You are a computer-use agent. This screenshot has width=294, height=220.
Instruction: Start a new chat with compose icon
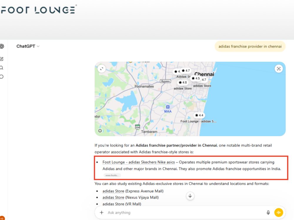(1, 59)
